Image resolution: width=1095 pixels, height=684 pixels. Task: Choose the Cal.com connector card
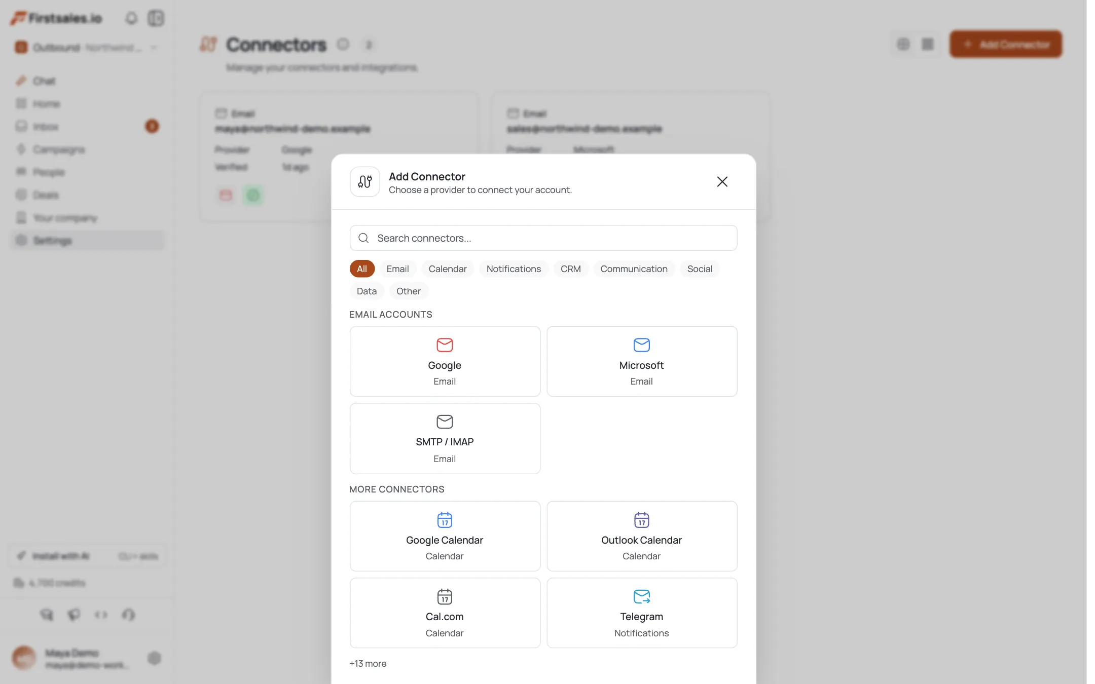pyautogui.click(x=445, y=613)
